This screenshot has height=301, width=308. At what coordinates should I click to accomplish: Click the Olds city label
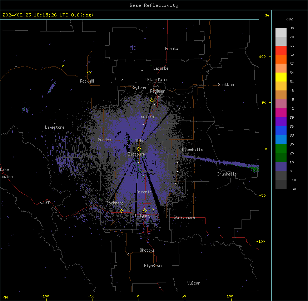(x=139, y=141)
